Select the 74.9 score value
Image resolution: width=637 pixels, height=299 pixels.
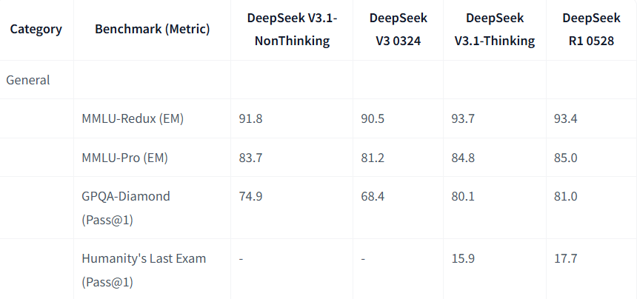pyautogui.click(x=251, y=196)
